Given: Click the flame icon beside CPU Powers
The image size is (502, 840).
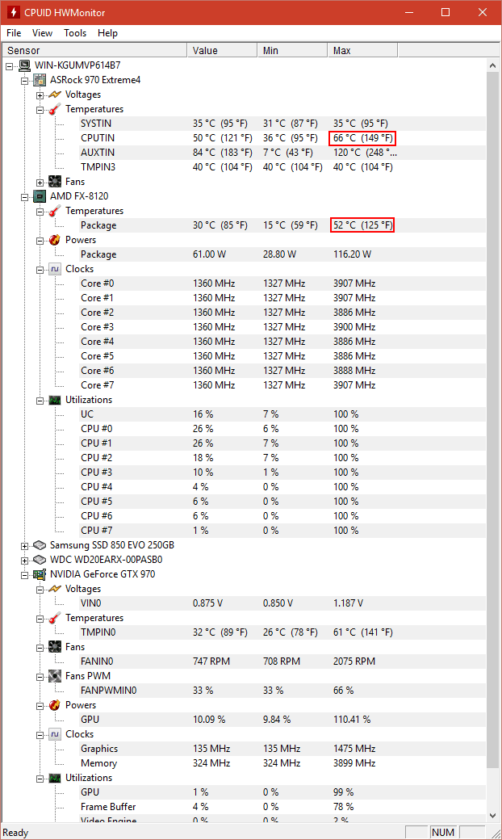Looking at the screenshot, I should pos(54,240).
